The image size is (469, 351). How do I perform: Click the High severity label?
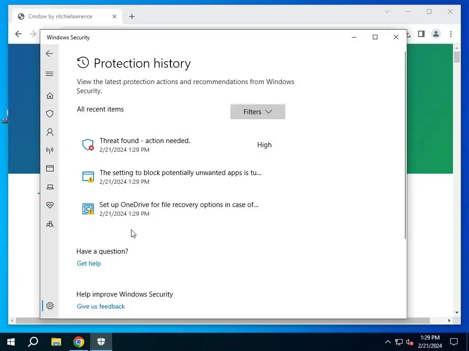tap(264, 145)
